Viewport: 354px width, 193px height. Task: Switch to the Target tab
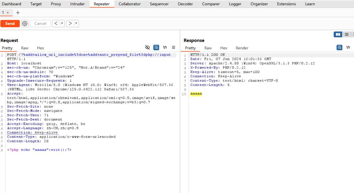tap(36, 4)
